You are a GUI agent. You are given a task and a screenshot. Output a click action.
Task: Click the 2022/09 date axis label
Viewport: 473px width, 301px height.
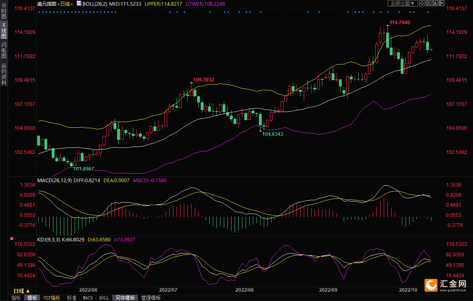coord(328,290)
